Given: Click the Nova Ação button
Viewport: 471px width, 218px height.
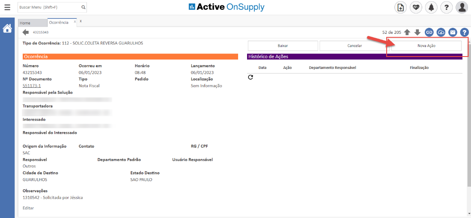Looking at the screenshot, I should pos(426,46).
